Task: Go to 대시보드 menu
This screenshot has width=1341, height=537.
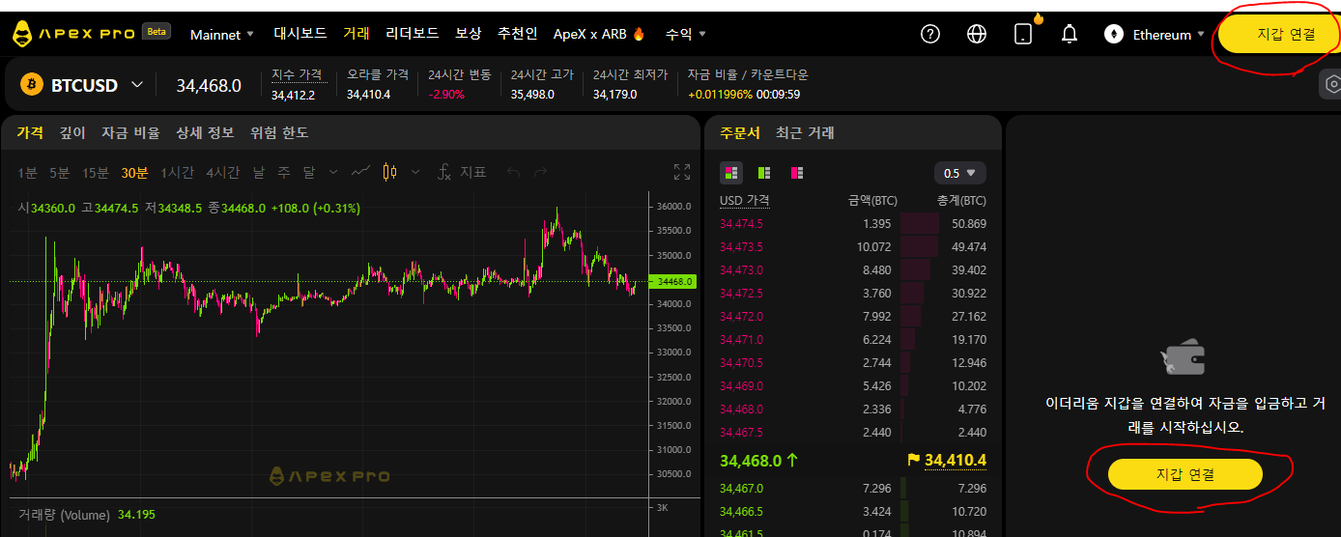Action: (300, 34)
